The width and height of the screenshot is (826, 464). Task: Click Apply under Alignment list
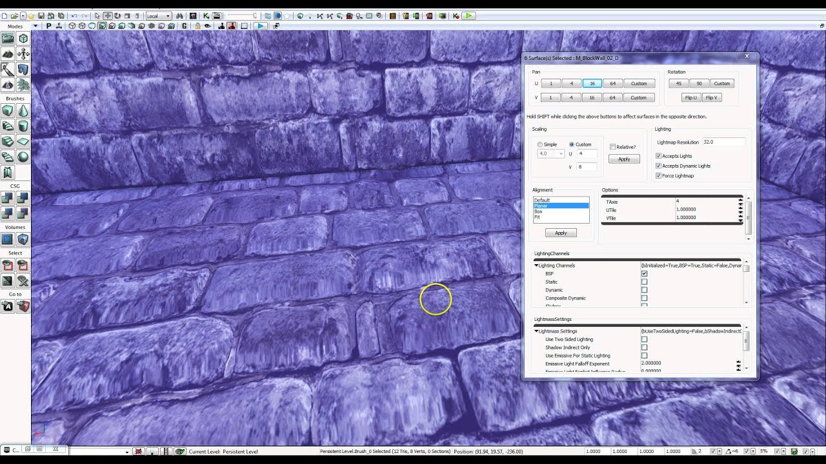(x=561, y=233)
